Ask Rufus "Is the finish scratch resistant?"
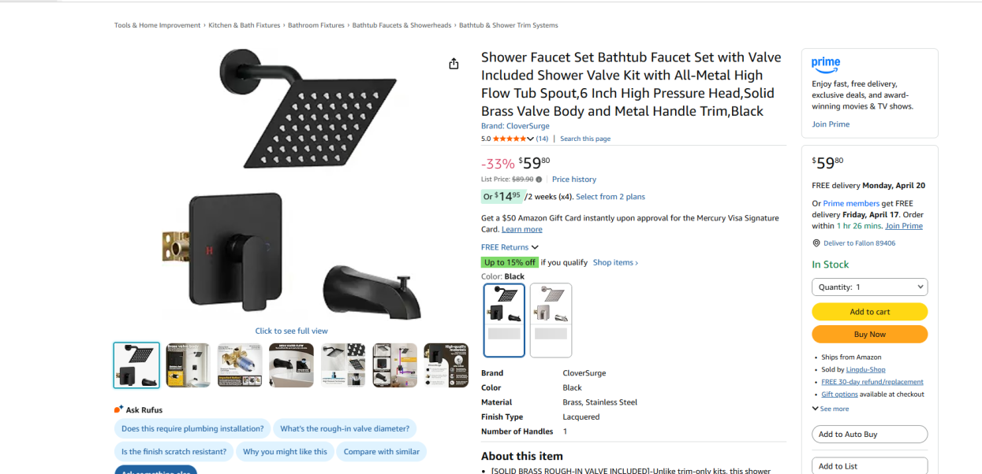982x474 pixels. [174, 452]
